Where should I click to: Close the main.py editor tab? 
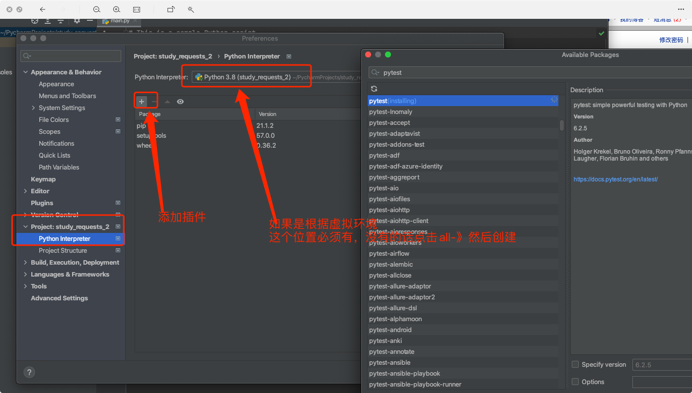[136, 21]
